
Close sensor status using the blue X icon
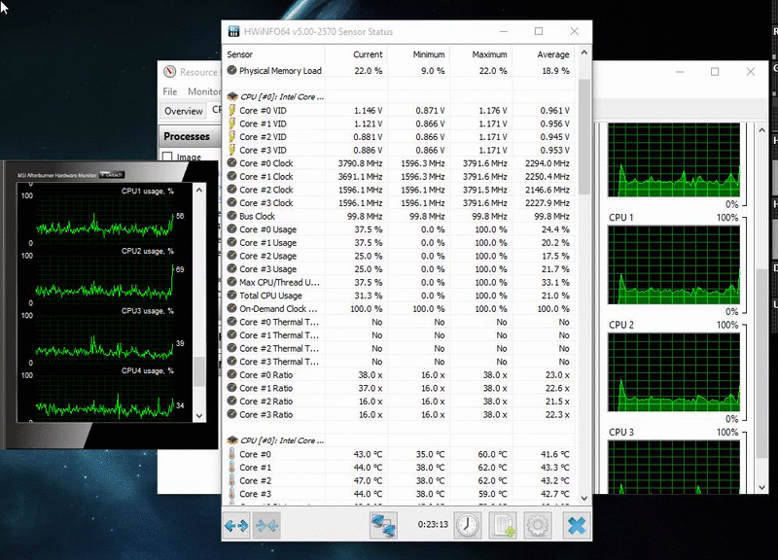coord(577,525)
